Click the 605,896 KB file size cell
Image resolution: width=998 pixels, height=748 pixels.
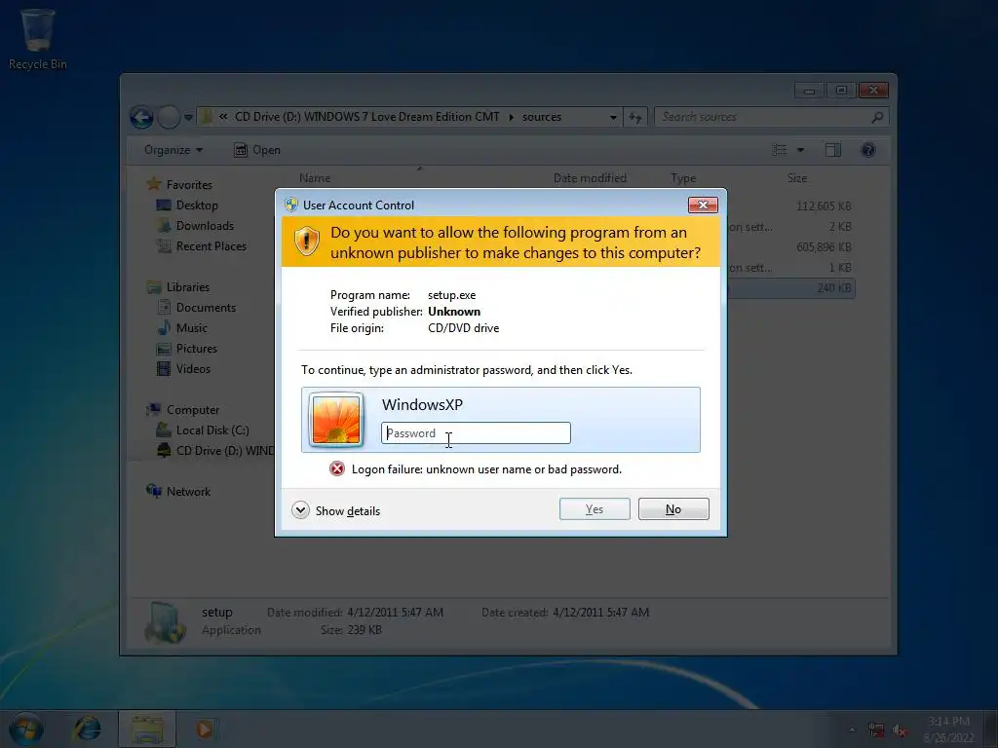coord(824,246)
